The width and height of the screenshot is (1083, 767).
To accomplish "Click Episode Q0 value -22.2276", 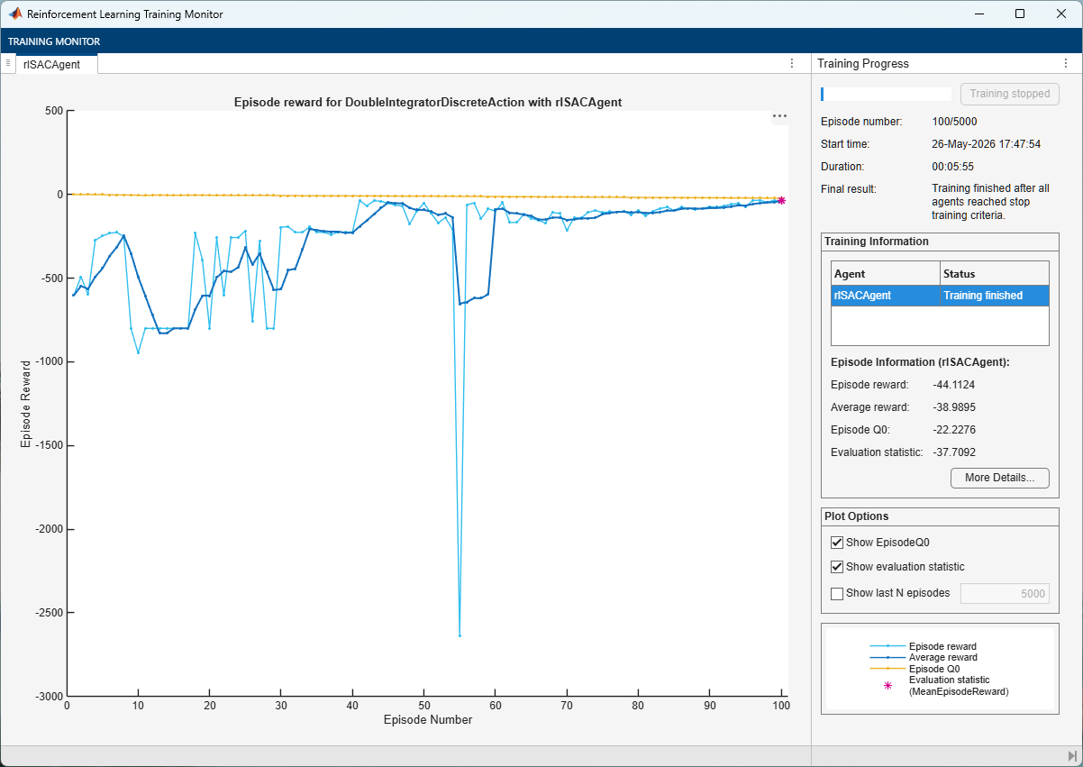I will coord(953,430).
